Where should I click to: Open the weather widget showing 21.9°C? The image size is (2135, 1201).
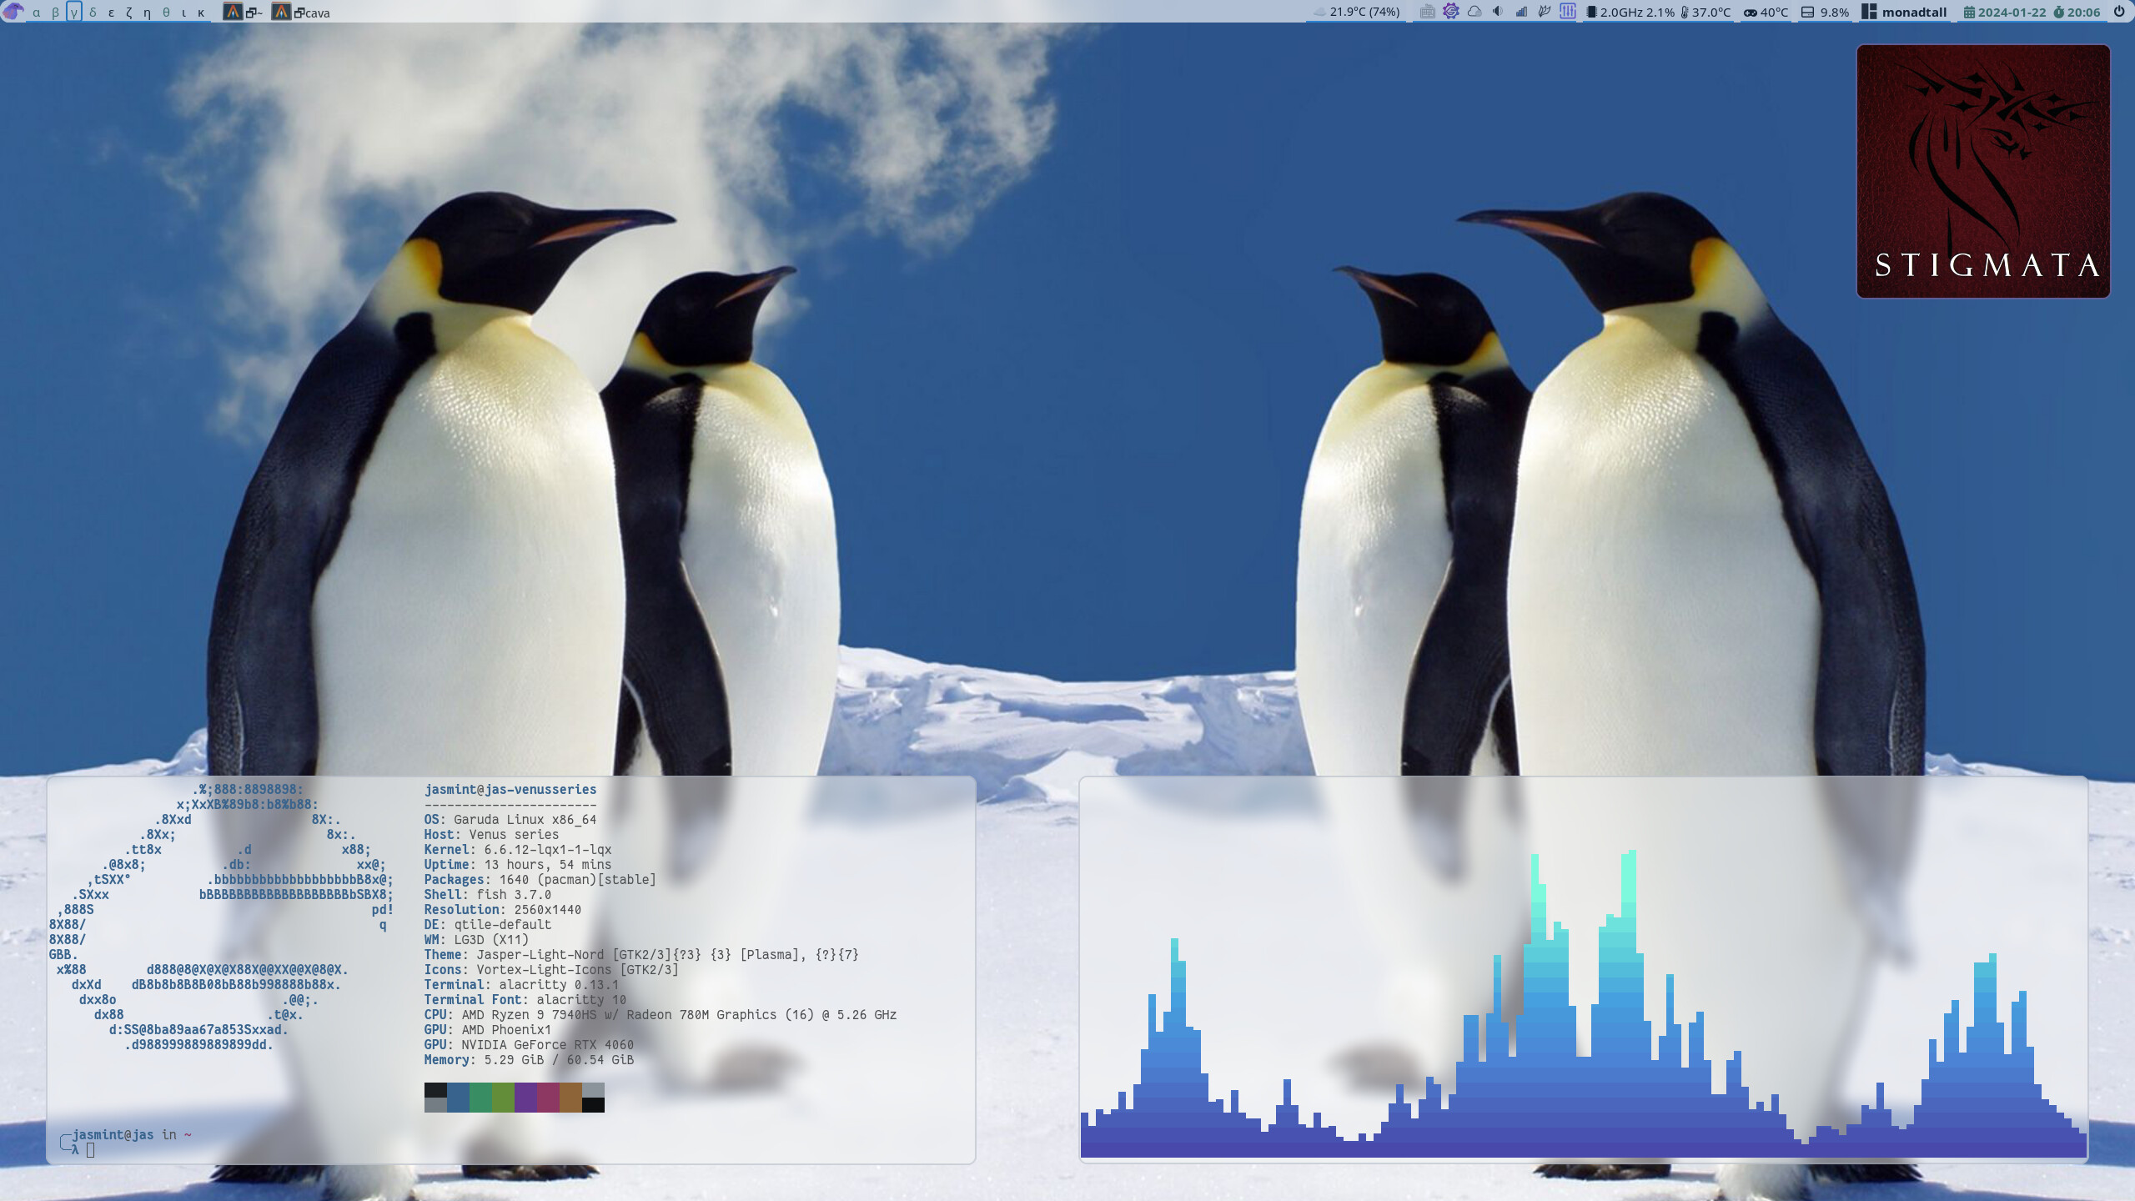point(1357,12)
